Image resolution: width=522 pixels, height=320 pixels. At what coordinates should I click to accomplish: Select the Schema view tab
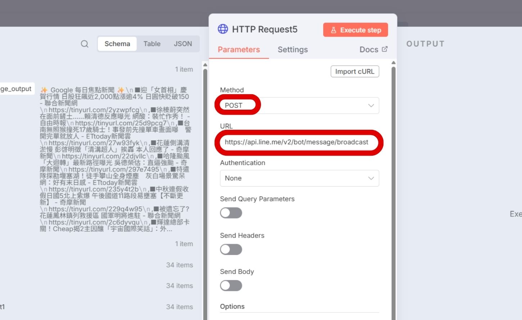117,44
